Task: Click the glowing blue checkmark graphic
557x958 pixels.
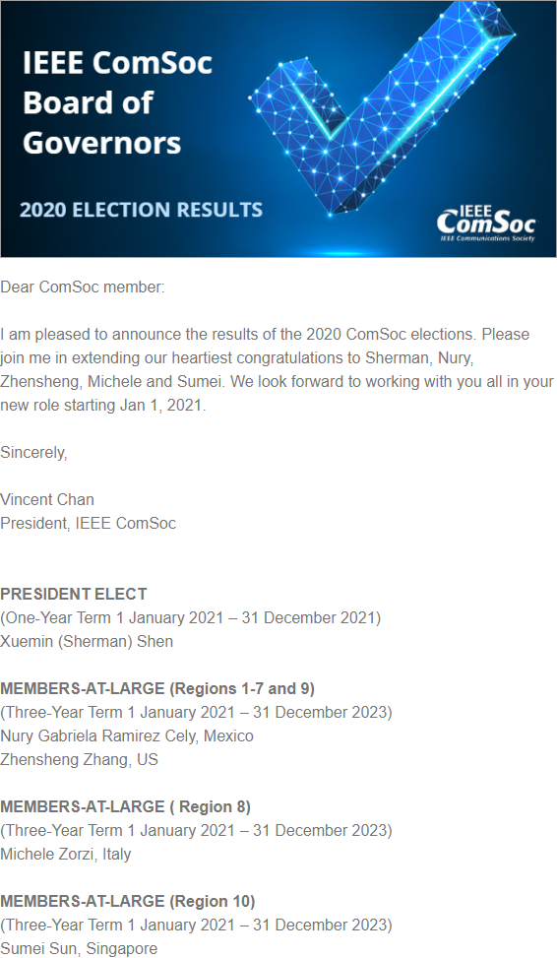Action: tap(382, 108)
